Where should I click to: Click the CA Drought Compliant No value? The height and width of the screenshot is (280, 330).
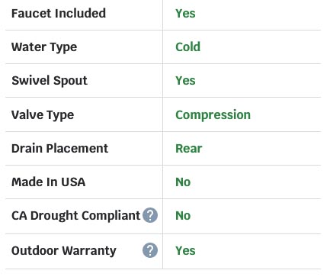pos(183,215)
